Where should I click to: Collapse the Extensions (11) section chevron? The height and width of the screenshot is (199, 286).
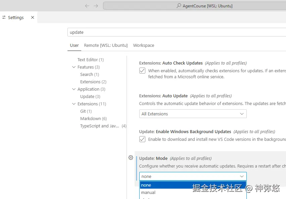pos(74,104)
